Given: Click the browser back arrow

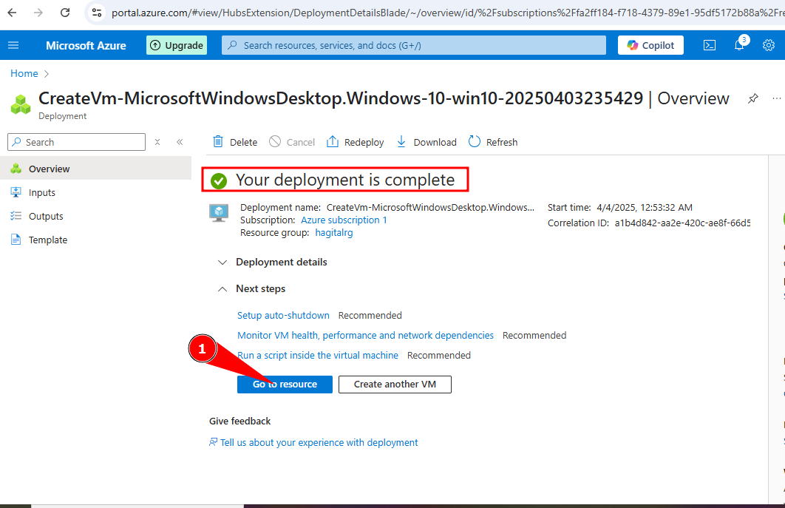Looking at the screenshot, I should (x=12, y=13).
